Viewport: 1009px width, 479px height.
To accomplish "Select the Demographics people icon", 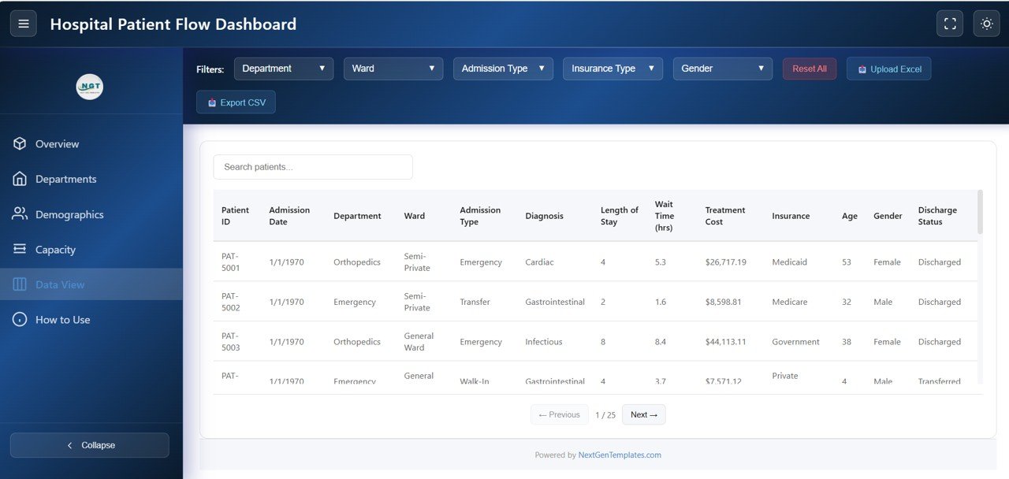I will (x=17, y=214).
